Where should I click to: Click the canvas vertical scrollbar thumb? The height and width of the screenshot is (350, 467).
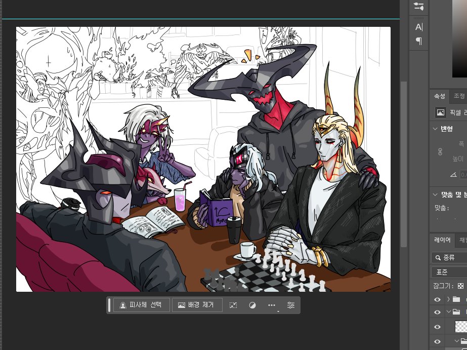[404, 164]
